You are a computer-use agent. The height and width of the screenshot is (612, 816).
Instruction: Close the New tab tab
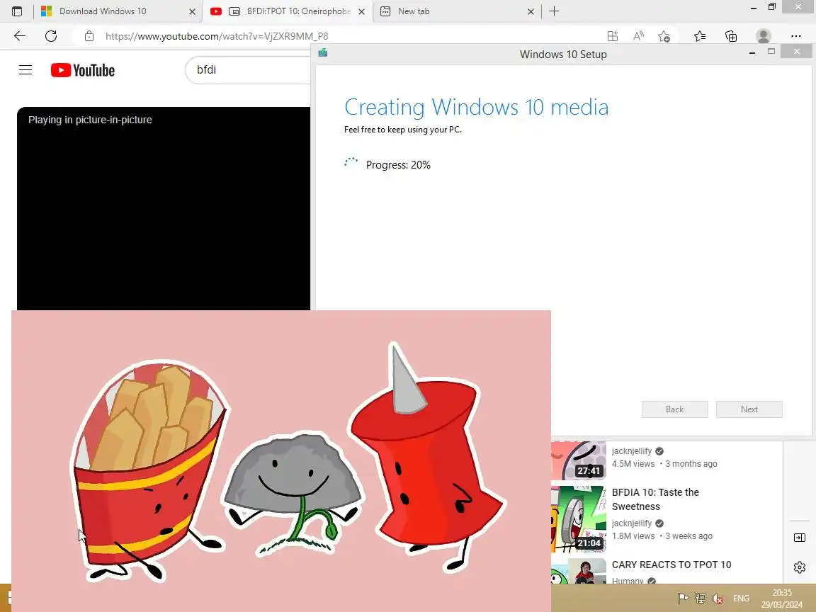pos(531,11)
